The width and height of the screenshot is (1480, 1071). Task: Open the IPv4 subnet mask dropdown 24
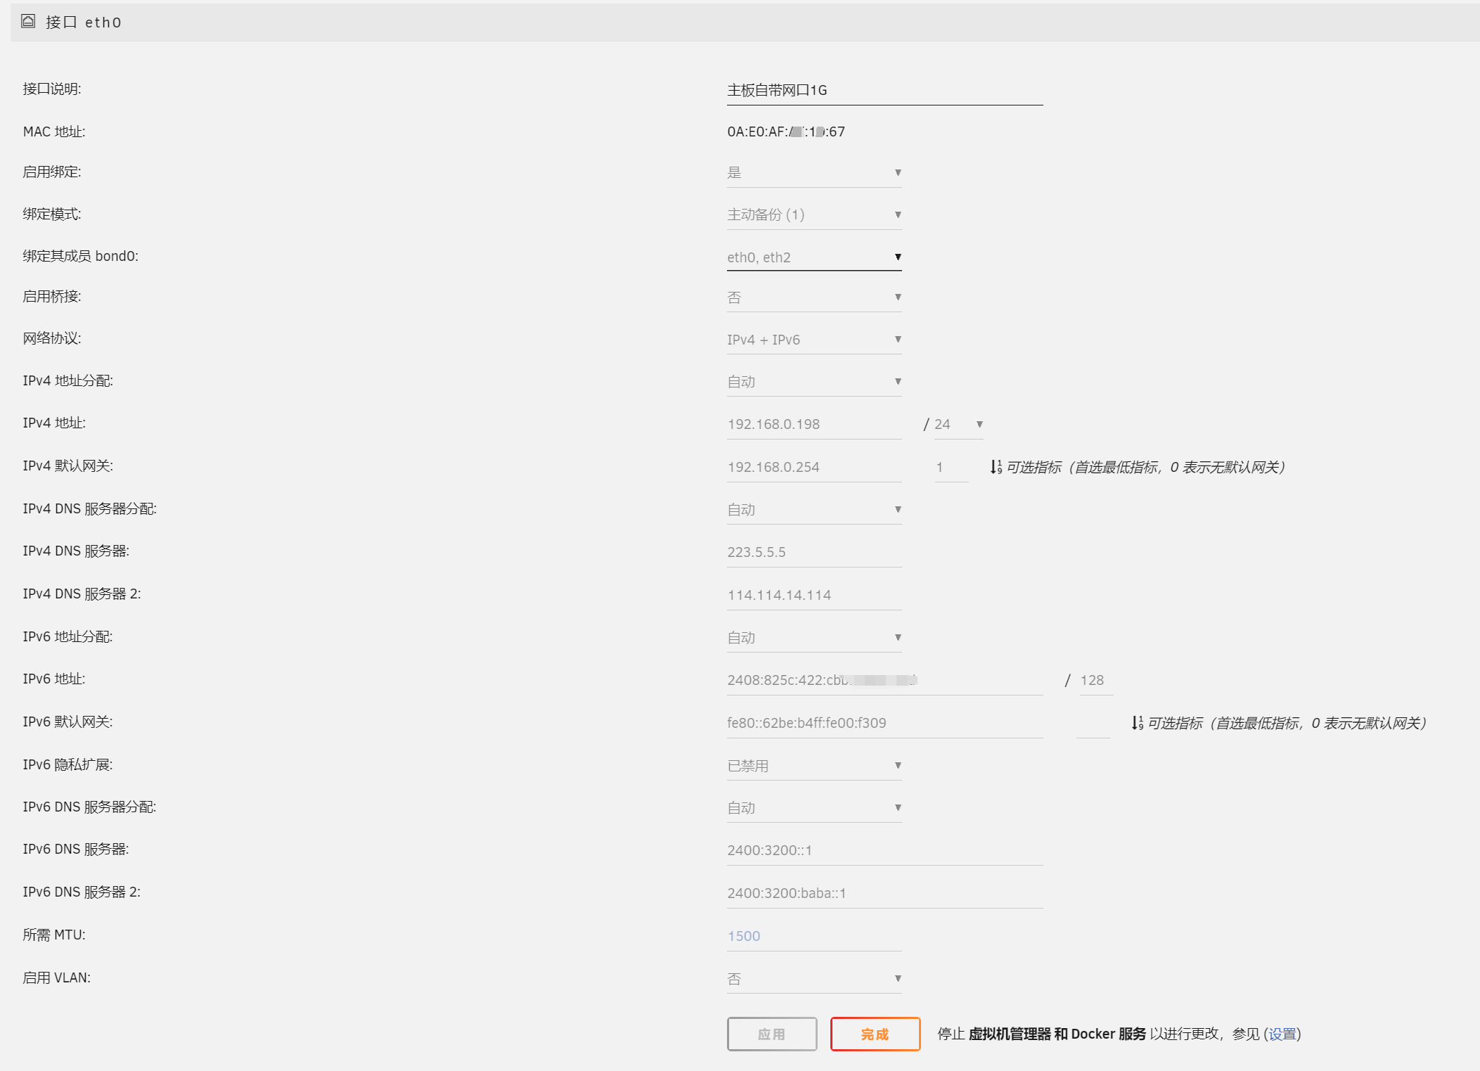click(959, 424)
